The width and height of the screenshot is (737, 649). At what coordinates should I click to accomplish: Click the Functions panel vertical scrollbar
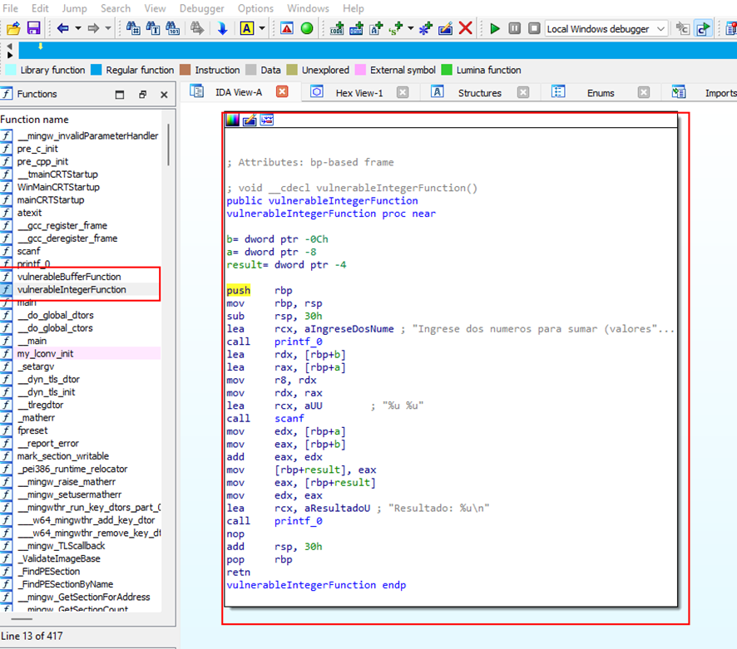pyautogui.click(x=169, y=145)
